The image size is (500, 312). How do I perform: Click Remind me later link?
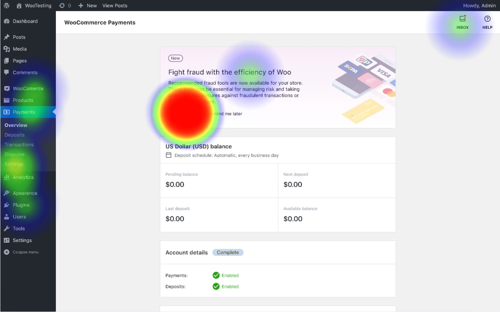coord(225,114)
